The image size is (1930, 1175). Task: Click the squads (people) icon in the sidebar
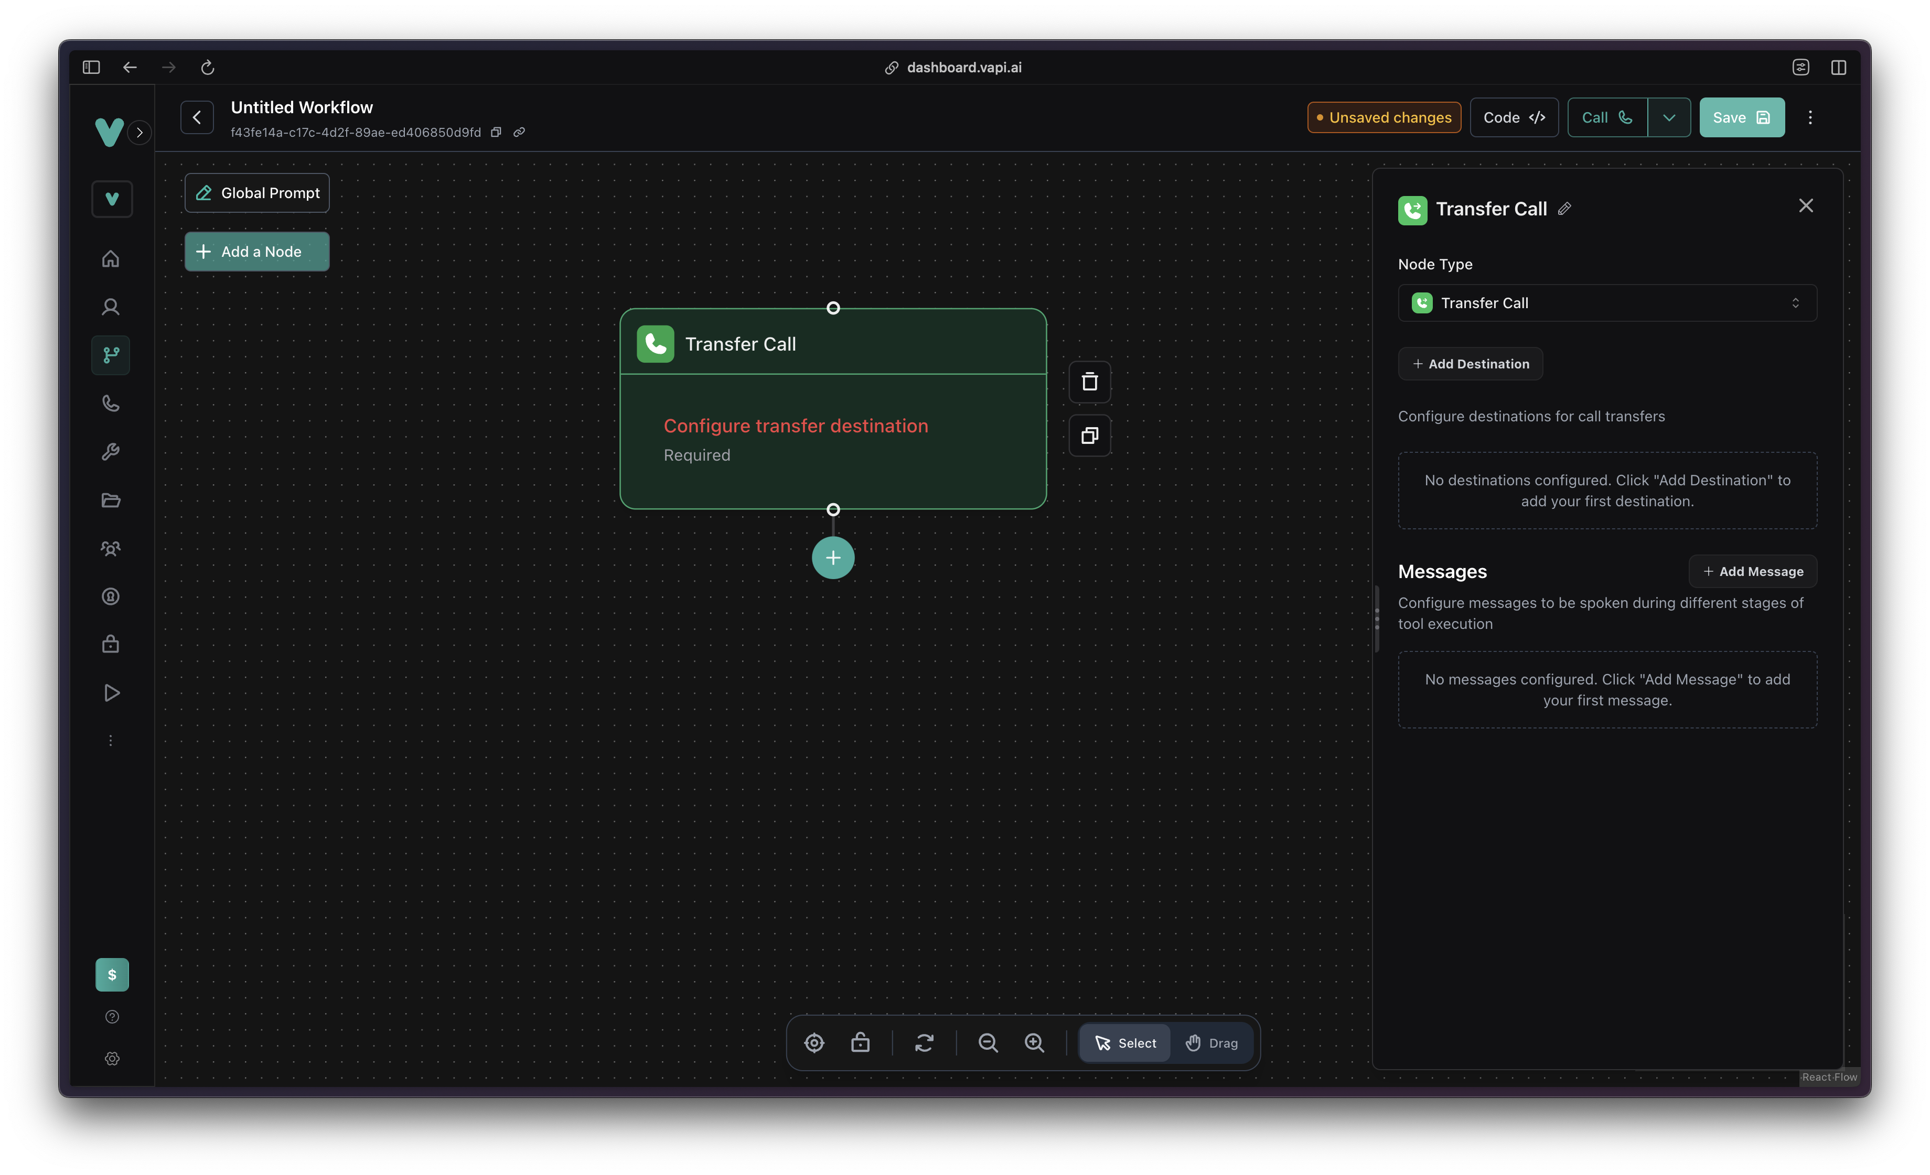[x=111, y=549]
